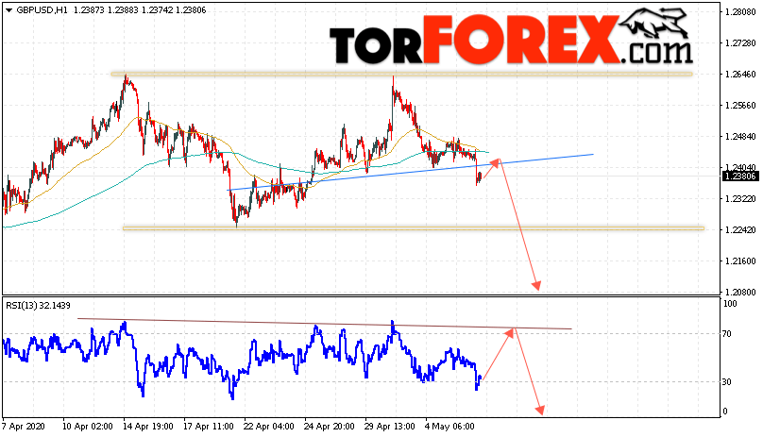Viewport: 763px width, 437px height.
Task: Click the 1.21600 price axis label
Action: 740,261
